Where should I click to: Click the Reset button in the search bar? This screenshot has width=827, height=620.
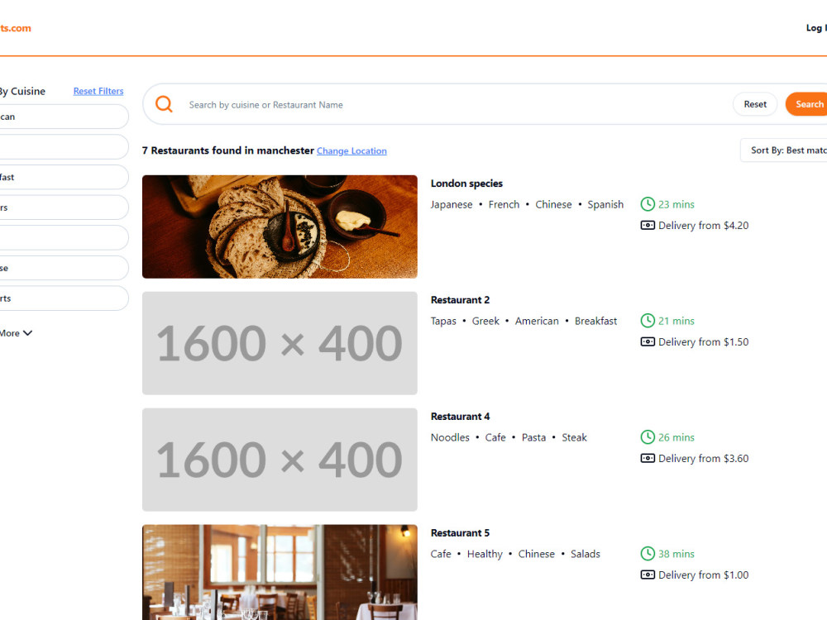click(755, 104)
